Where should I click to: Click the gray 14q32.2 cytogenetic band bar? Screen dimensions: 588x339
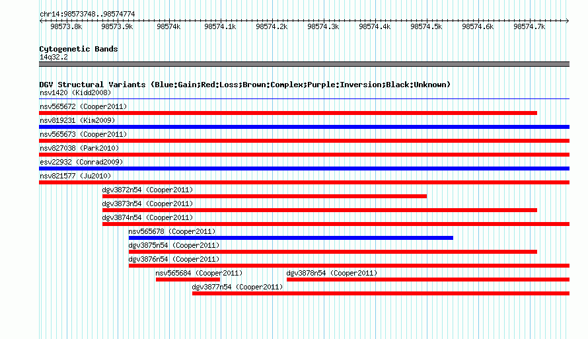coord(304,64)
